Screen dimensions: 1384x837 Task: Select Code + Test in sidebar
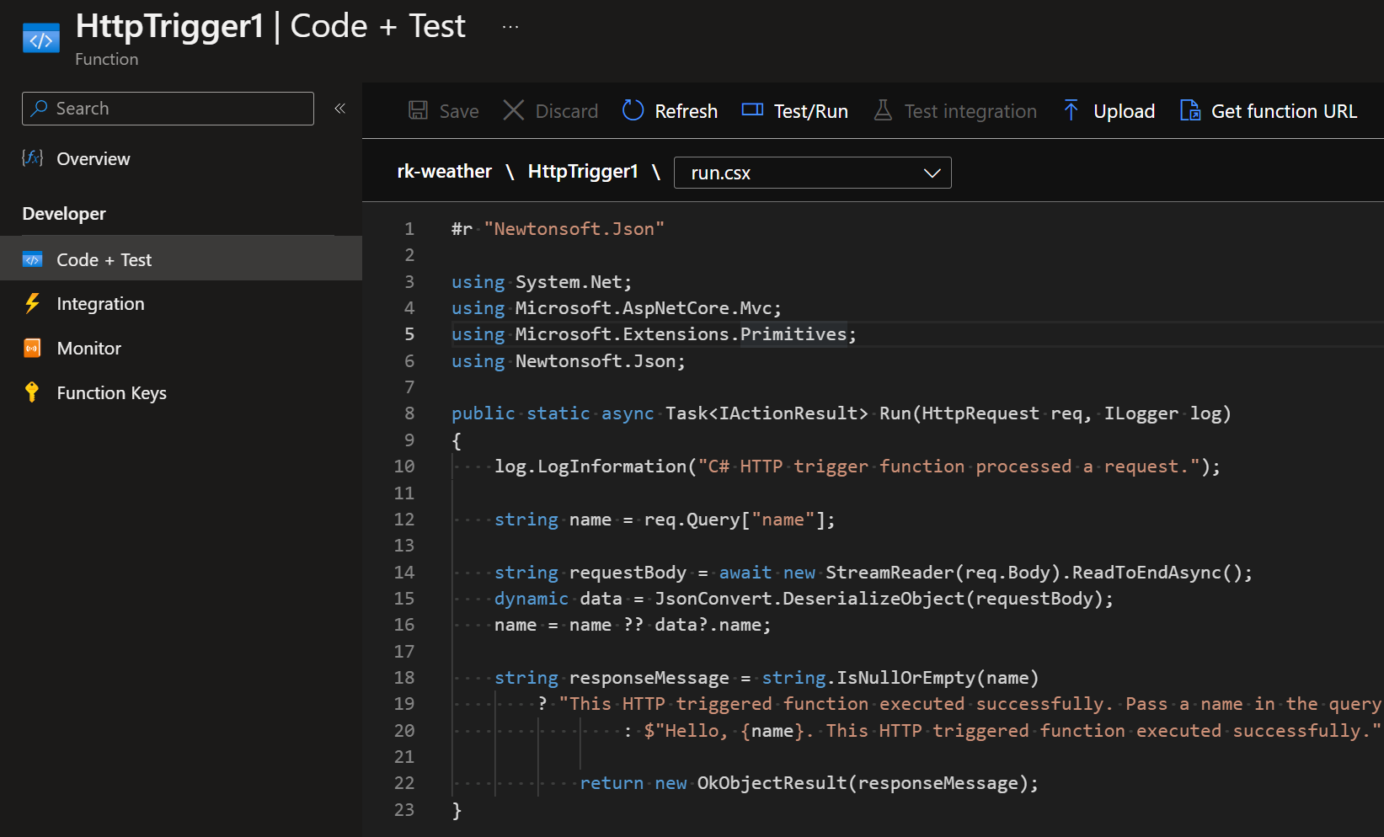pos(104,260)
